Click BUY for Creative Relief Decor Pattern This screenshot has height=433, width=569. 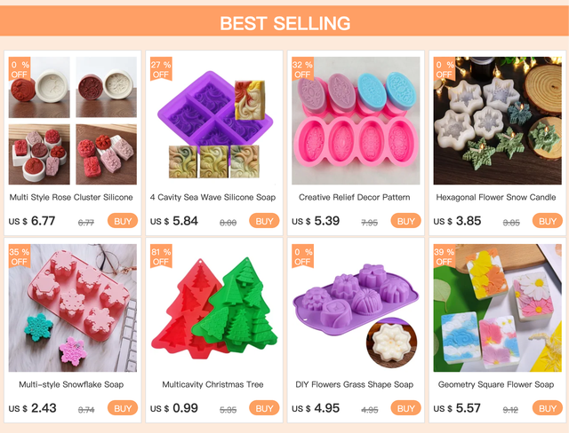click(405, 221)
